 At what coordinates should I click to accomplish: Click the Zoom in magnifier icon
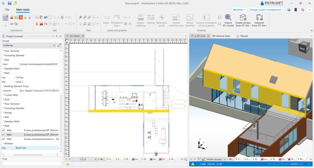pyautogui.click(x=80, y=17)
